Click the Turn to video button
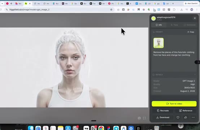The image size is (200, 130). click(x=174, y=104)
